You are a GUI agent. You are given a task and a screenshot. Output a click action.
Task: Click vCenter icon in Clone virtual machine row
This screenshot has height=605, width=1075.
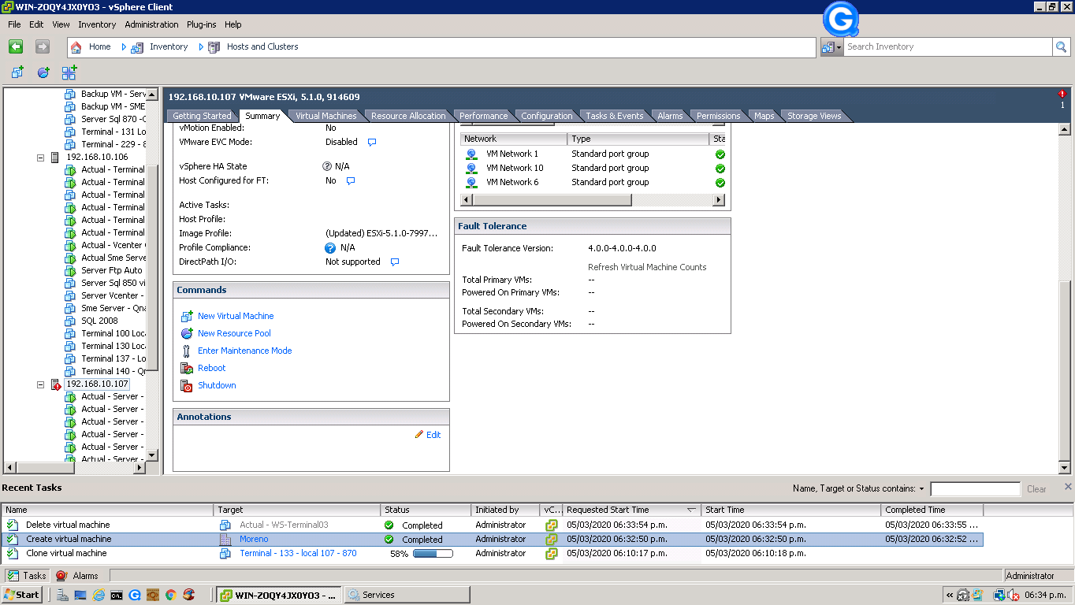552,554
